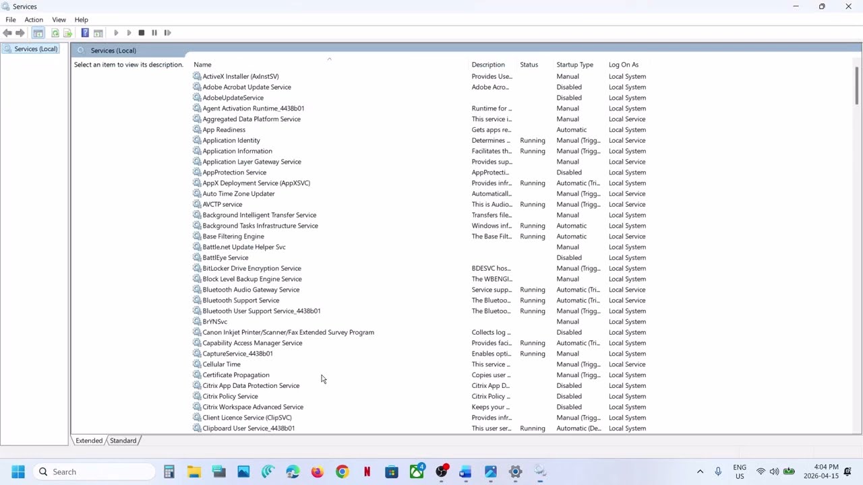Click gear icon of Battle.net Update Helper Svc
The width and height of the screenshot is (863, 485).
[197, 247]
